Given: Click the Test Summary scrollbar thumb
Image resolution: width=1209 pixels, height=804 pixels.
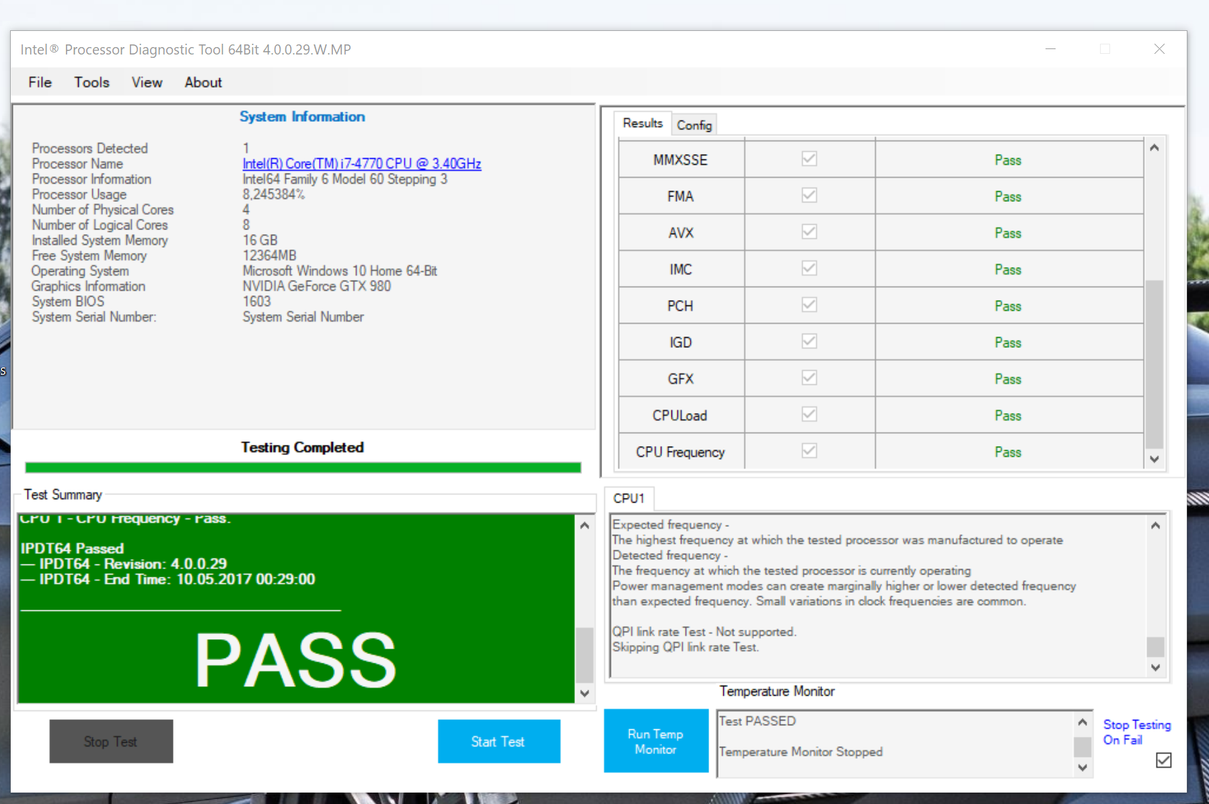Looking at the screenshot, I should [585, 655].
